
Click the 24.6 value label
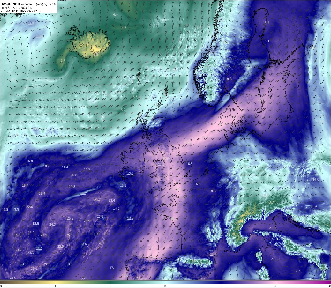(x=19, y=250)
